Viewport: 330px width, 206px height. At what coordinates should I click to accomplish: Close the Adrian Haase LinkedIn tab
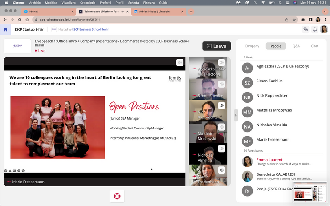[182, 12]
